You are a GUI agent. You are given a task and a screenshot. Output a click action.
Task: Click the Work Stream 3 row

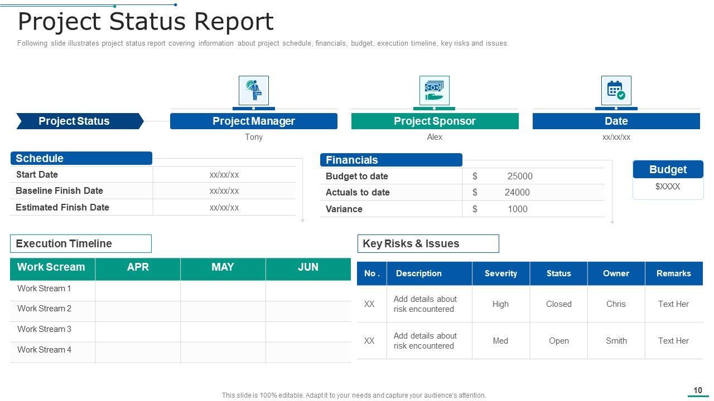[180, 332]
